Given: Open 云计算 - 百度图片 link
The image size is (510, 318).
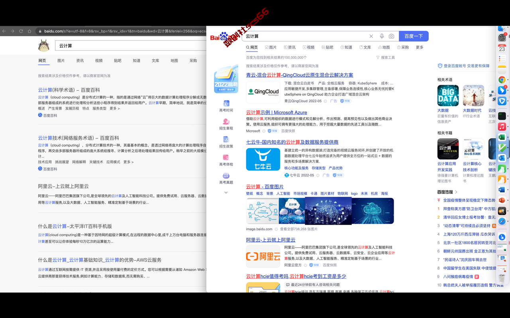Looking at the screenshot, I should [x=265, y=187].
